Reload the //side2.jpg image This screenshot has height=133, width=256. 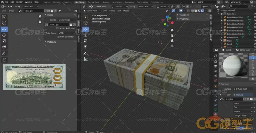click(x=74, y=25)
